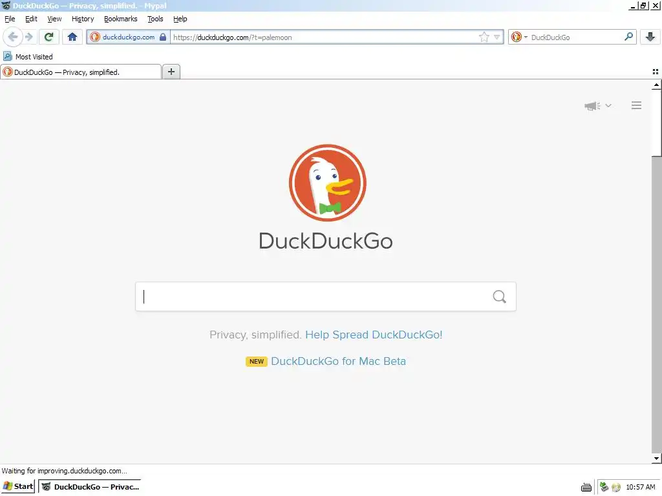662x496 pixels.
Task: Click the network tray icon
Action: tap(604, 487)
